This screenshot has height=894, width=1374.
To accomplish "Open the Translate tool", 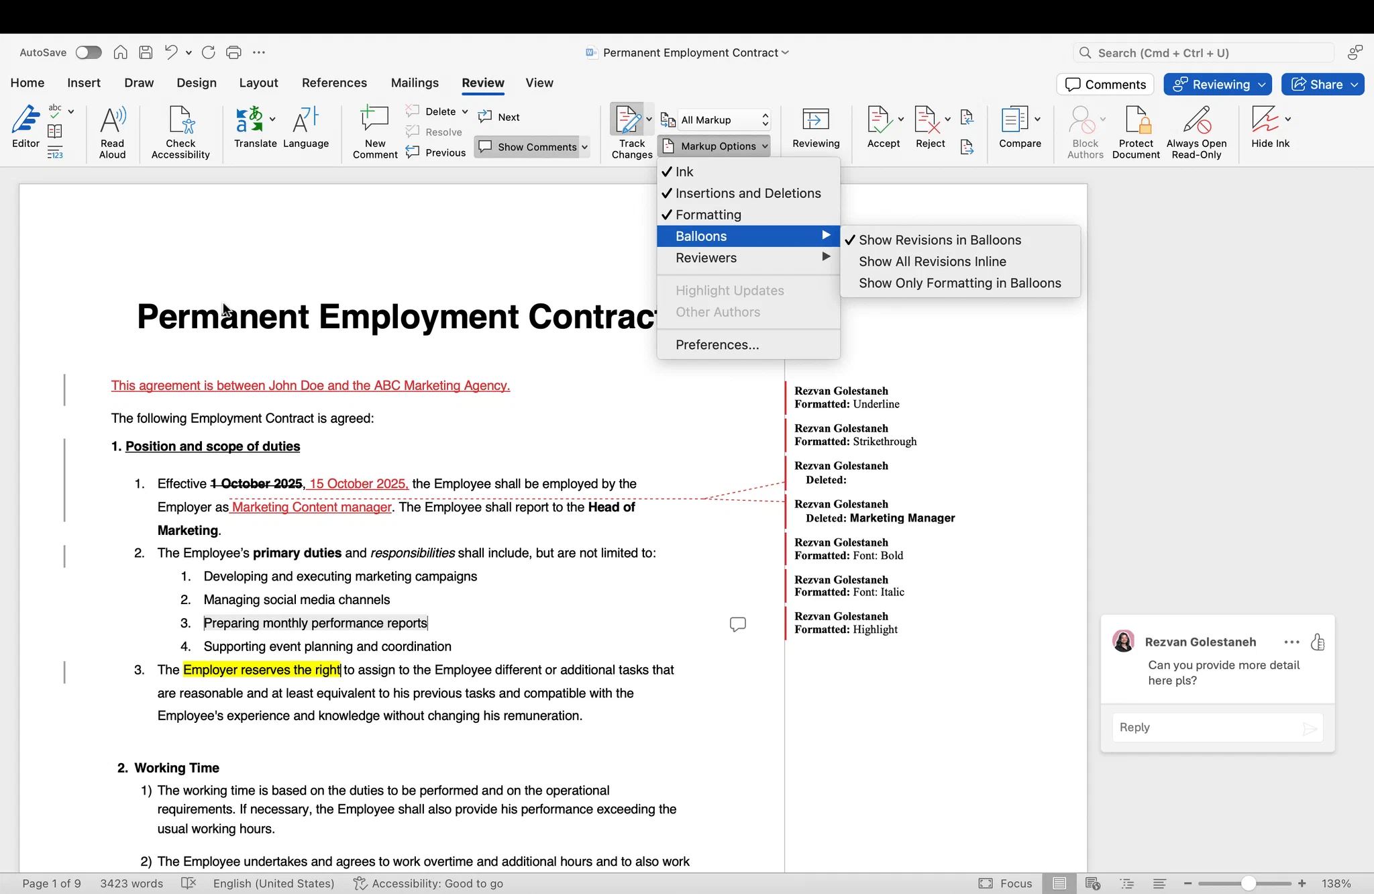I will tap(255, 128).
